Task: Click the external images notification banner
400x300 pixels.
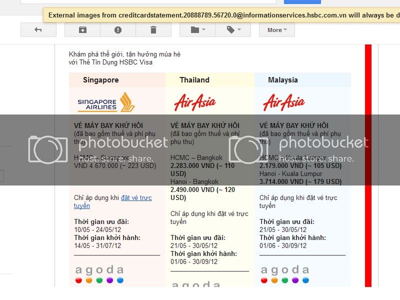Action: tap(221, 15)
